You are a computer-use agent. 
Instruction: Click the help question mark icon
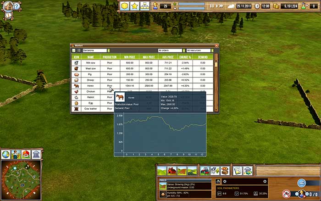[x=17, y=6]
